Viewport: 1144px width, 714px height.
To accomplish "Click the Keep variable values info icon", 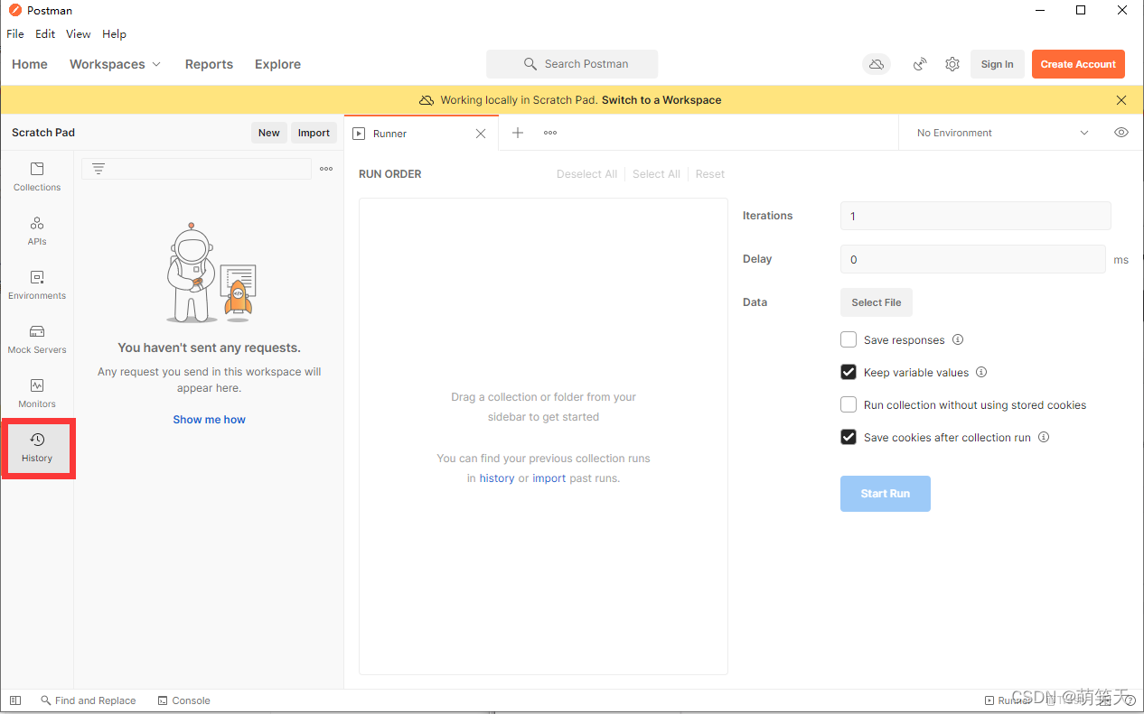I will tap(981, 373).
